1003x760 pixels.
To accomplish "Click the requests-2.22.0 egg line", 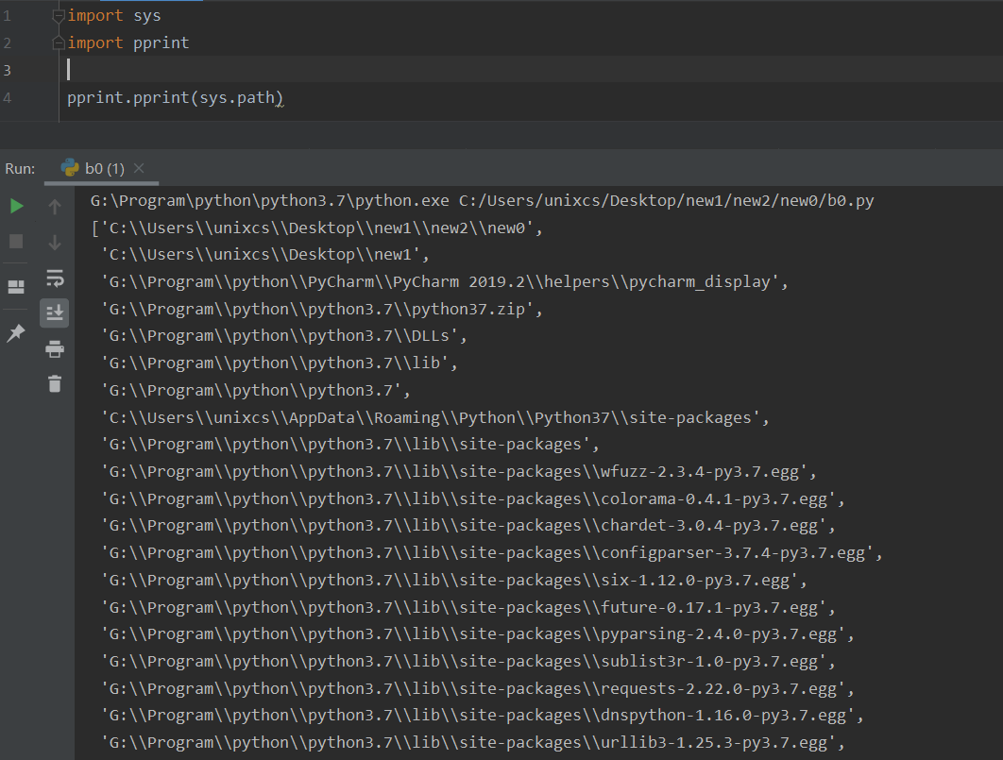I will click(478, 689).
